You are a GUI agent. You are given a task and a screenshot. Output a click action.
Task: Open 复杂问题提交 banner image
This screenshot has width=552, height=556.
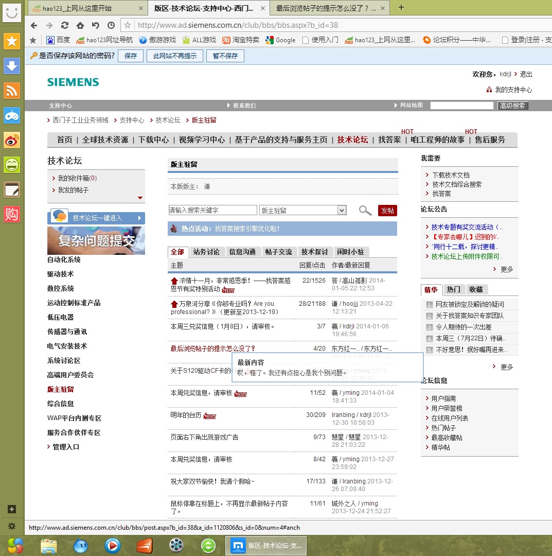pyautogui.click(x=96, y=240)
